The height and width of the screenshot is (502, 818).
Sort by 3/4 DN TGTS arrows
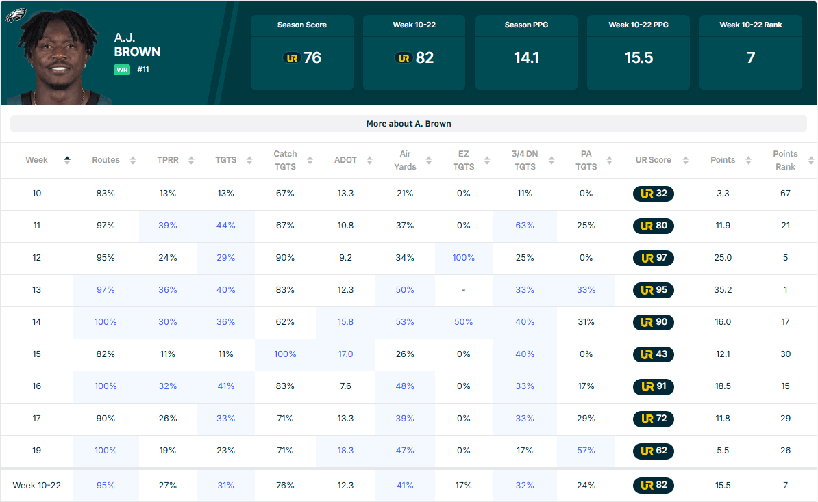point(551,160)
